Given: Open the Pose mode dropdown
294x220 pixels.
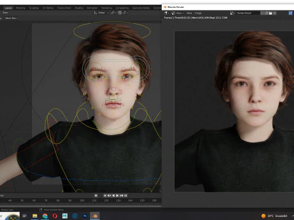Looking at the screenshot, I should point(6,13).
